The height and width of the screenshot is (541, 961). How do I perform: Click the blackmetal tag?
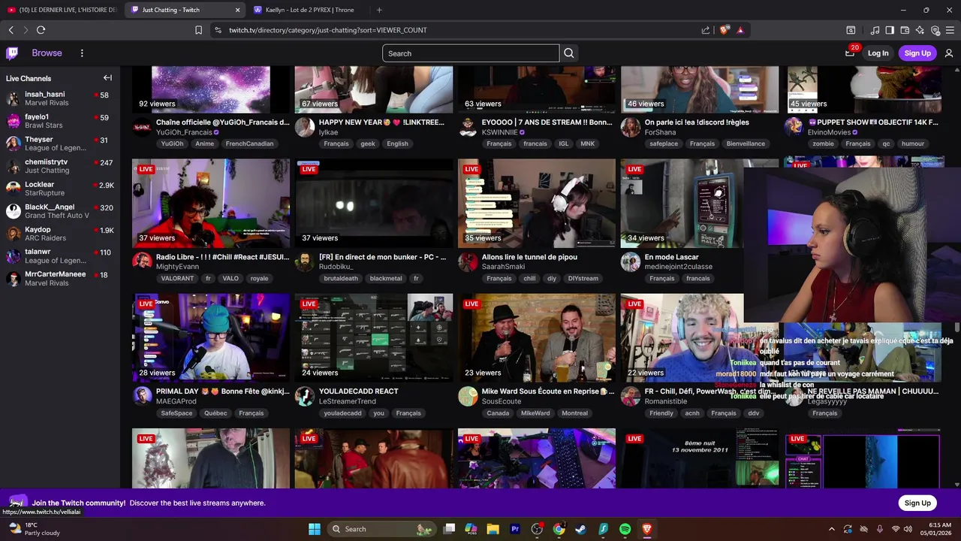tap(386, 278)
